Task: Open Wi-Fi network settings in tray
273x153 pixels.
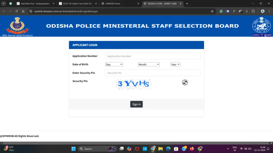Action: click(x=241, y=149)
